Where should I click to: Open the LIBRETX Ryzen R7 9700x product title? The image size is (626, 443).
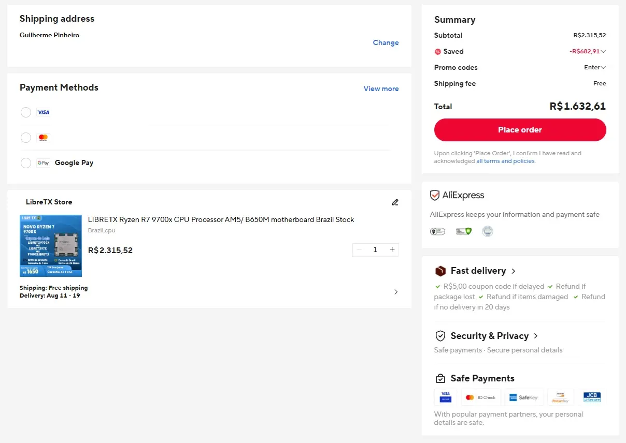[x=221, y=219]
